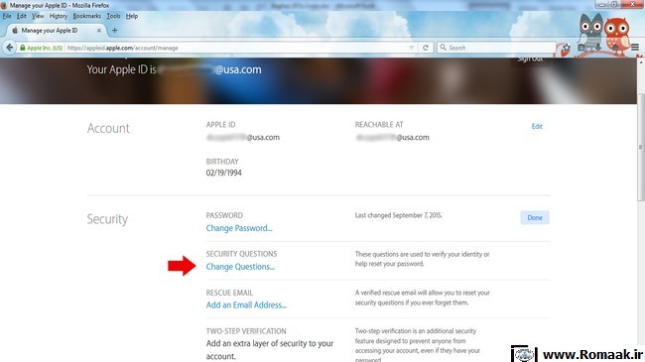Viewport: 645px width, 362px height.
Task: Click Add an Email Address link
Action: pos(246,304)
